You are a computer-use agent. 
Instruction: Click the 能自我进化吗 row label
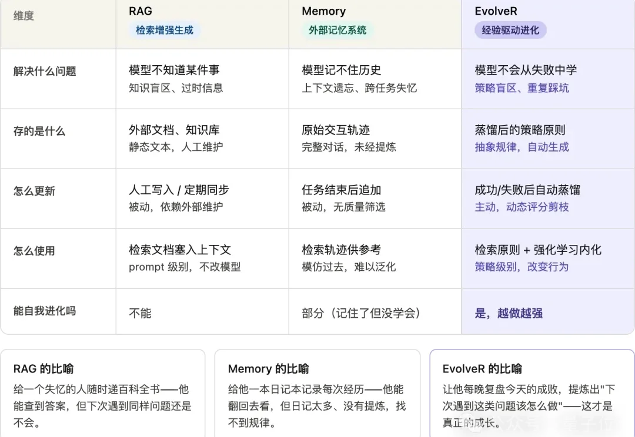45,311
